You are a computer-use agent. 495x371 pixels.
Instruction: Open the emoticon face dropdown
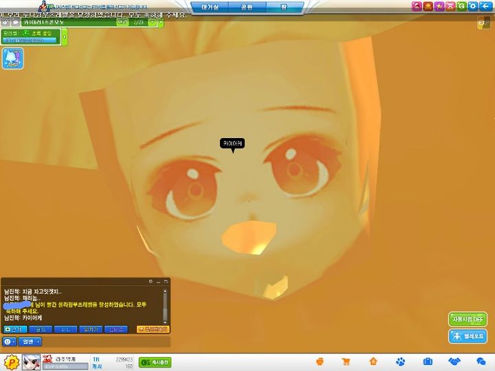(x=10, y=341)
